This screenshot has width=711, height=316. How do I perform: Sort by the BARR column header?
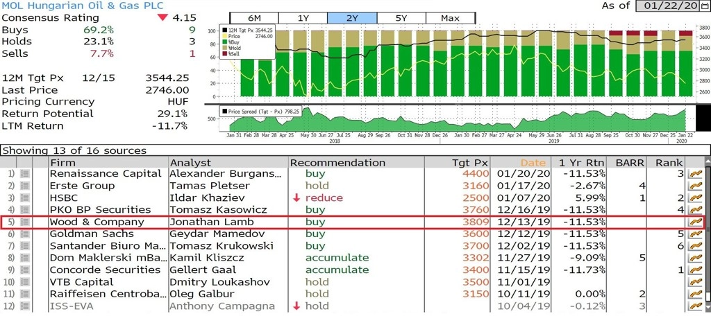(x=627, y=163)
